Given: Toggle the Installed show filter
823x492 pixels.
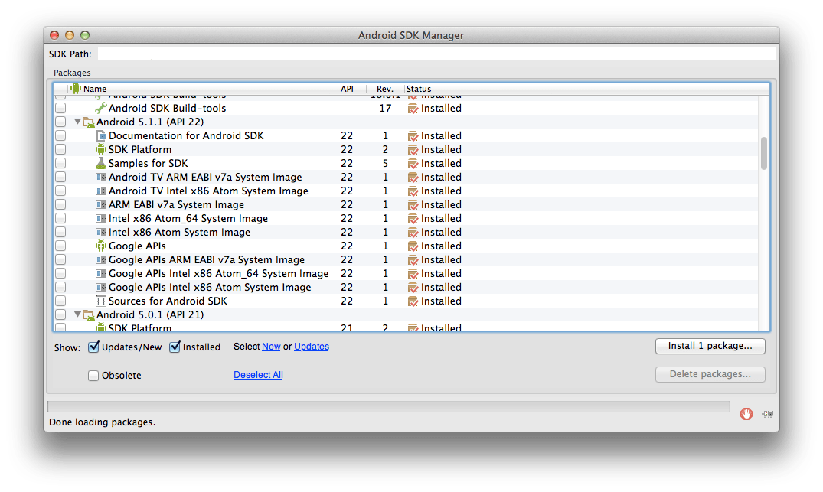Looking at the screenshot, I should point(175,347).
